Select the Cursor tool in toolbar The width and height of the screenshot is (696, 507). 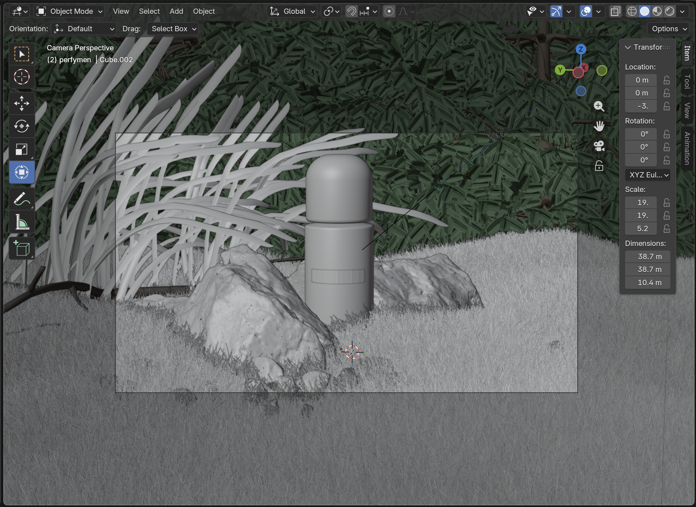[x=22, y=77]
